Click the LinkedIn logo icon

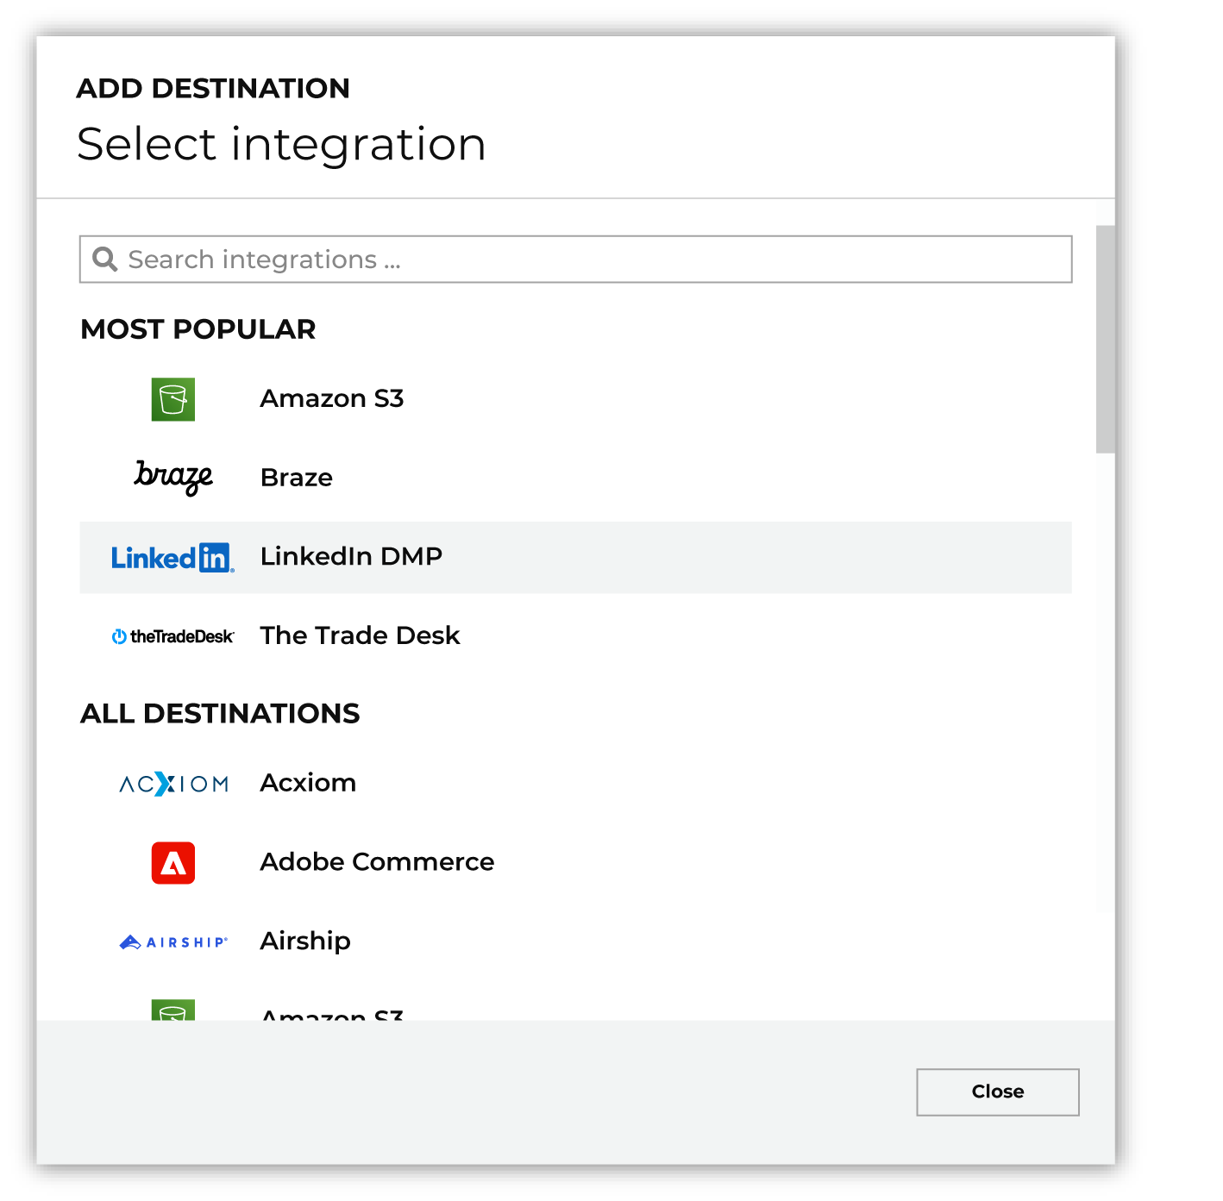172,558
